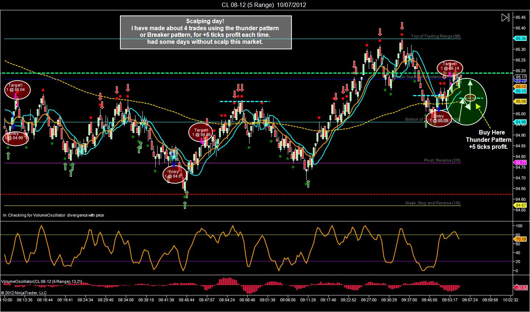Select the yellow 84.57 price marker
Image resolution: width=530 pixels, height=312 pixels.
click(521, 205)
